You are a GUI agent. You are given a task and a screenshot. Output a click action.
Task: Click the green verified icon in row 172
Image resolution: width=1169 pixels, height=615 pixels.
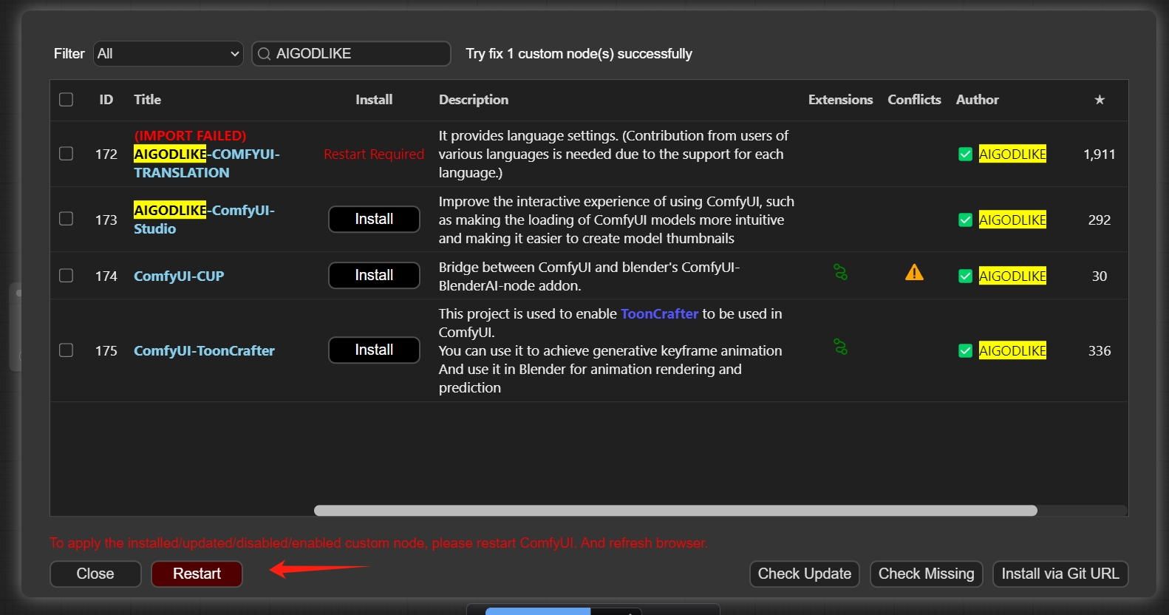[x=965, y=154]
